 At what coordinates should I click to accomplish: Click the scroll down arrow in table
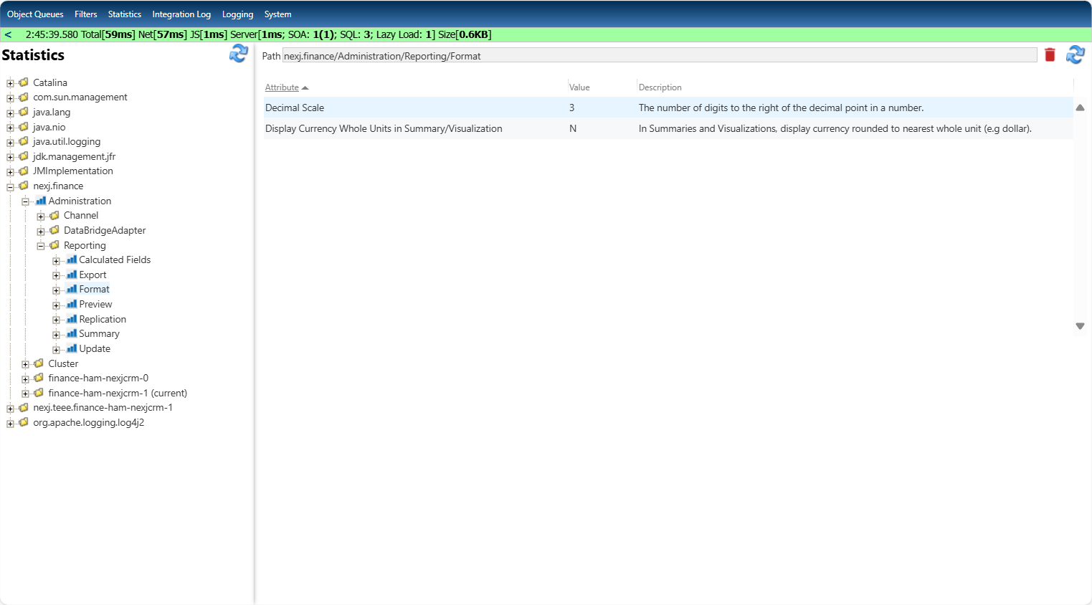point(1080,326)
